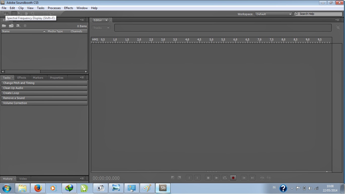This screenshot has width=345, height=194.
Task: Open the File menu
Action: tap(4, 8)
